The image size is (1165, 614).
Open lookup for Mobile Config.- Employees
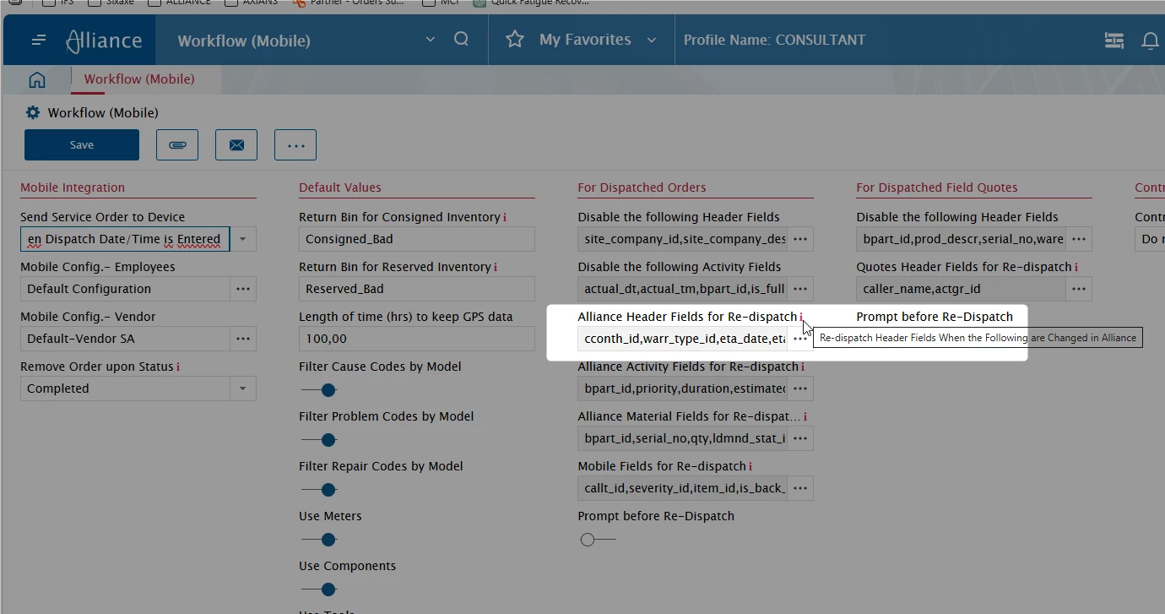point(243,289)
